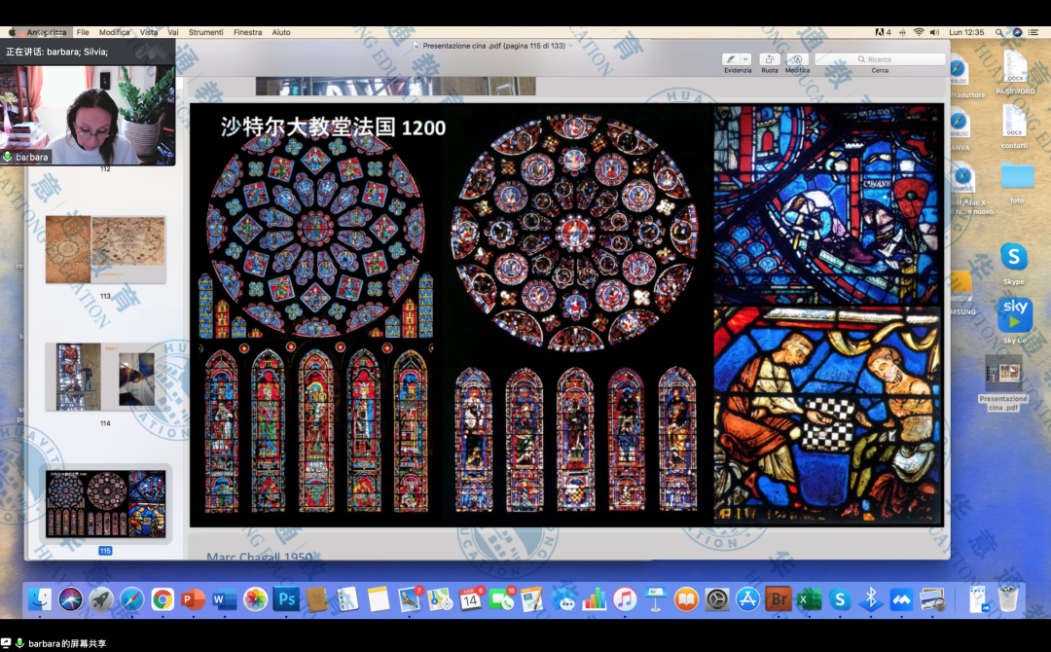Open Safari from the Dock
This screenshot has width=1051, height=652.
[x=132, y=599]
